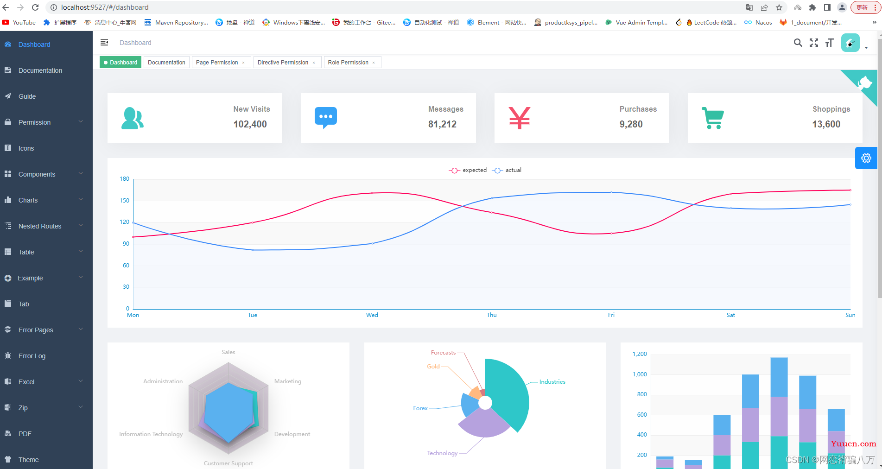This screenshot has width=882, height=469.
Task: Reload the page with browser refresh icon
Action: pos(35,7)
